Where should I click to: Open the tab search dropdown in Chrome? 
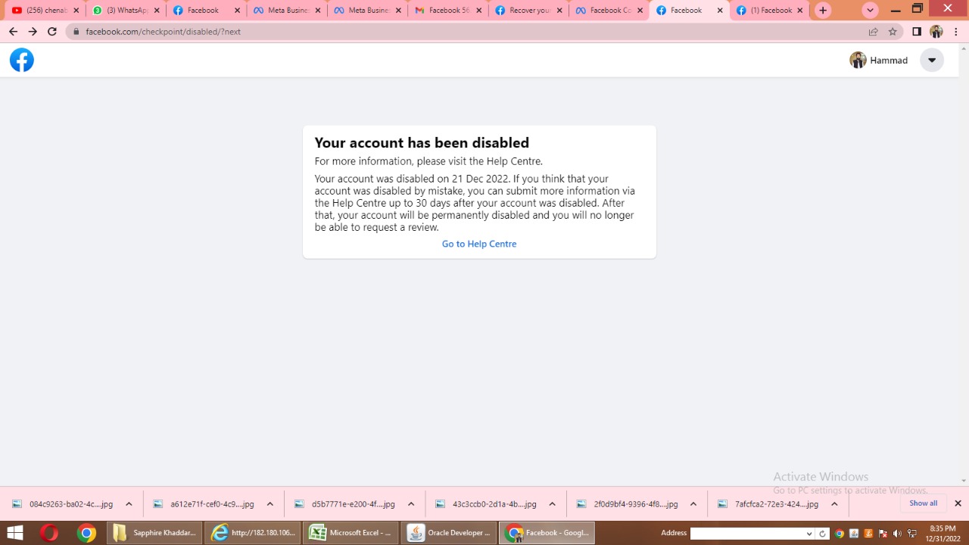[870, 11]
